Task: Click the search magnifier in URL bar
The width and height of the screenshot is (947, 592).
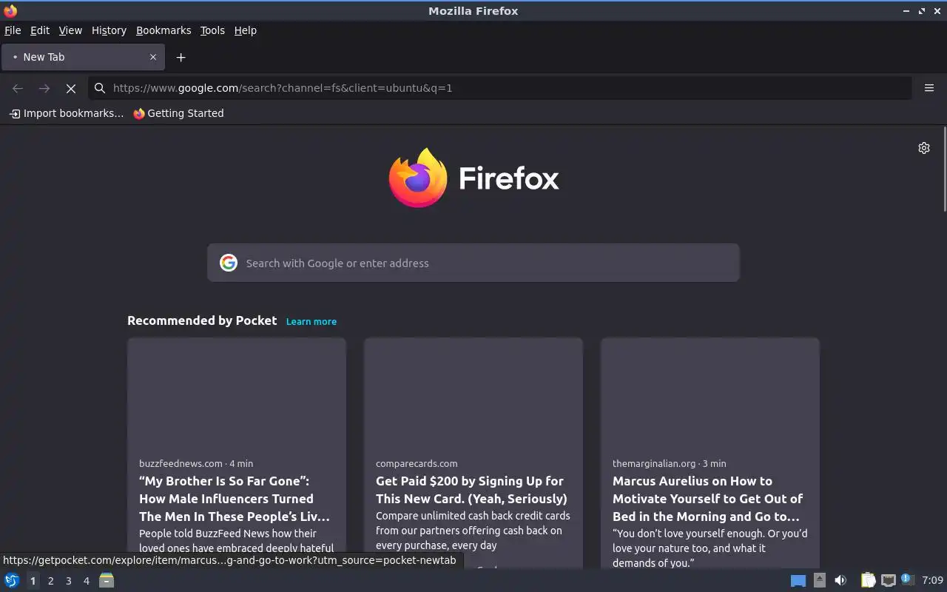Action: [100, 88]
